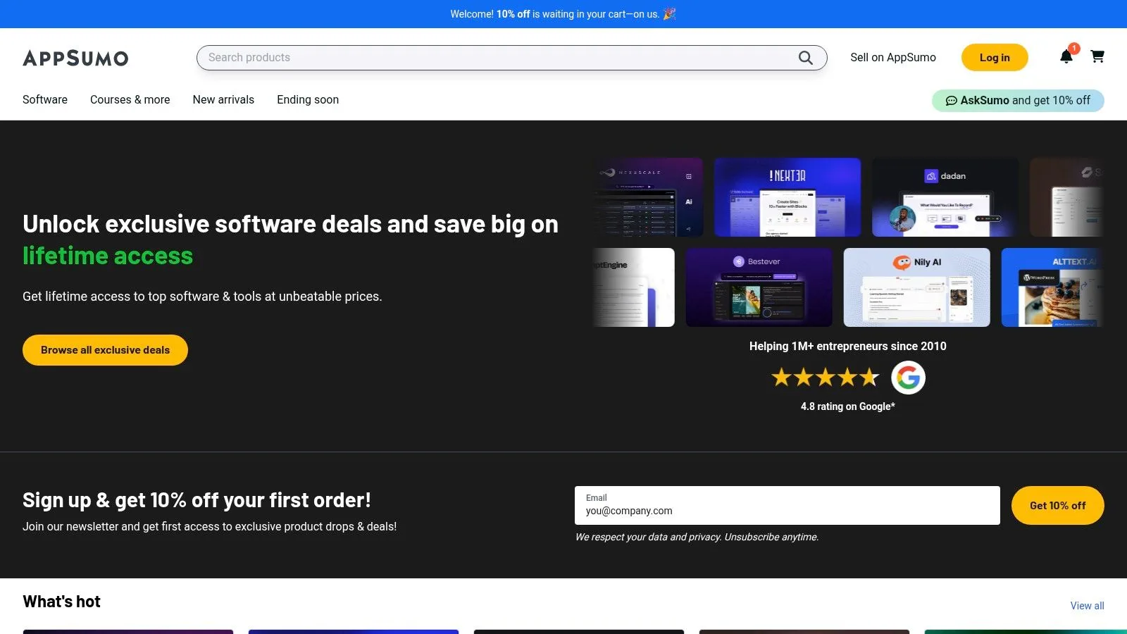The width and height of the screenshot is (1127, 634).
Task: Click the Get 10% off button
Action: pos(1057,506)
